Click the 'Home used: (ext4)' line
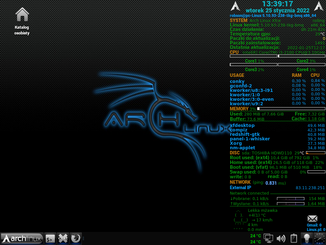Screen dimensions: 326x245 coord(277,162)
